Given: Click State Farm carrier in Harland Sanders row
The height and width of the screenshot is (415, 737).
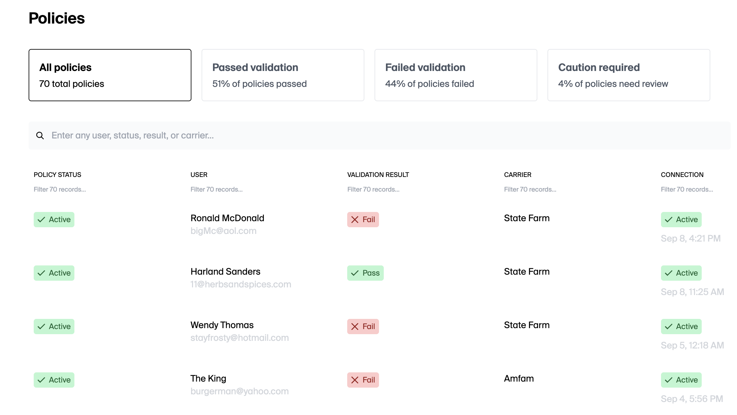Looking at the screenshot, I should pyautogui.click(x=527, y=271).
